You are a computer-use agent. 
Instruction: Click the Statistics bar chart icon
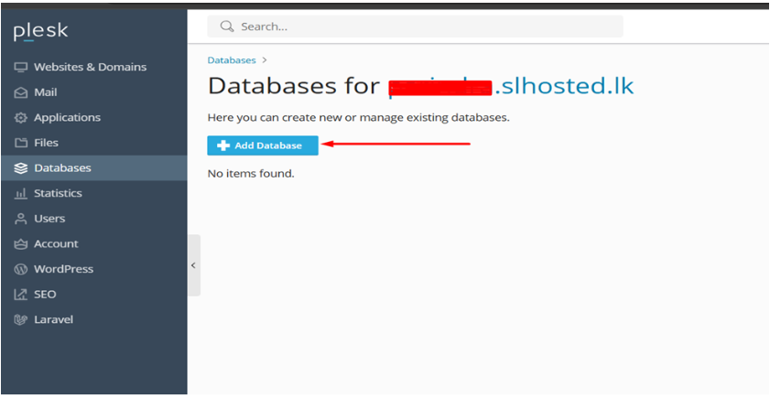click(21, 194)
